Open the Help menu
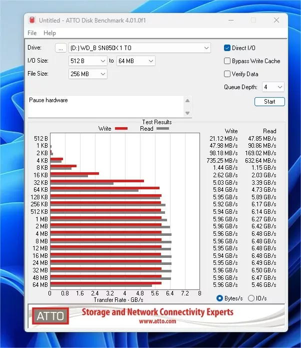Image resolution: width=301 pixels, height=348 pixels. coord(49,33)
